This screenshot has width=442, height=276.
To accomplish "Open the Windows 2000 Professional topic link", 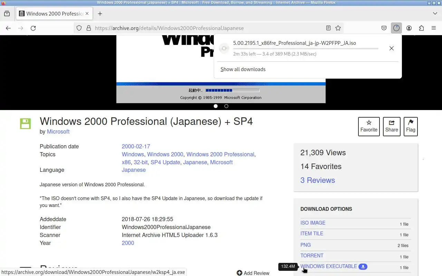I will coord(220,154).
